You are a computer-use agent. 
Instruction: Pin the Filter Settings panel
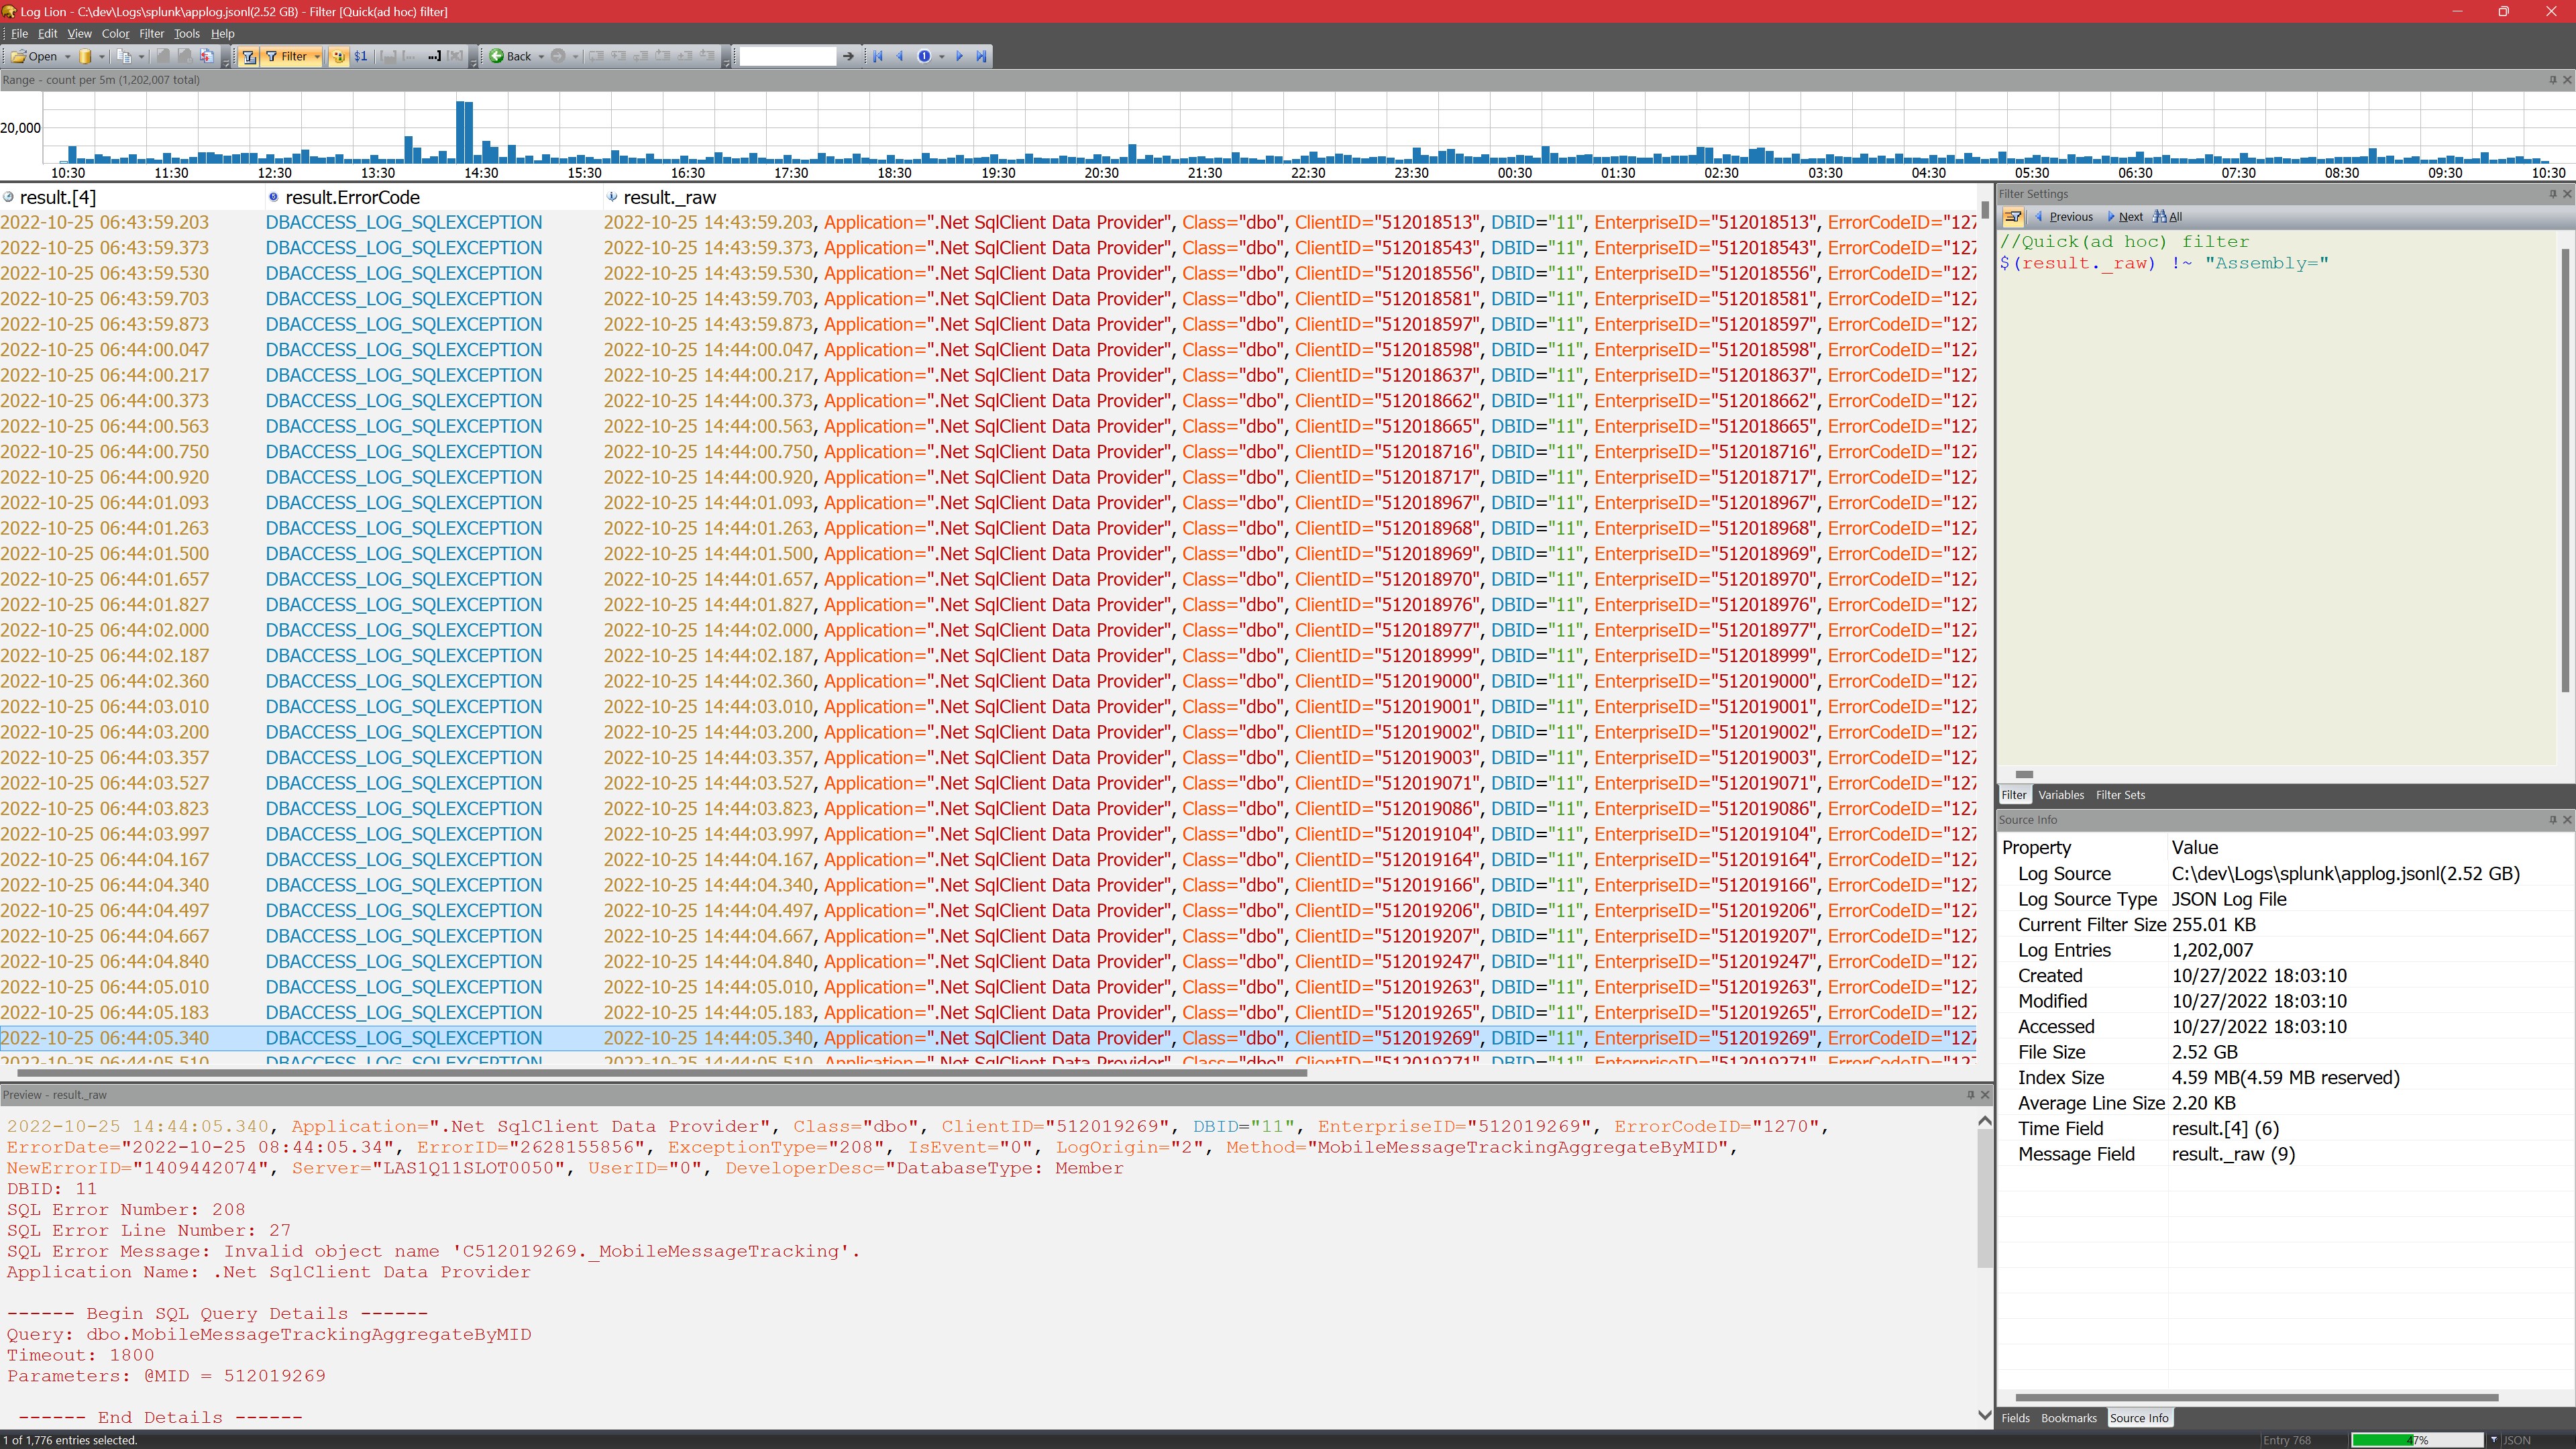[2553, 194]
